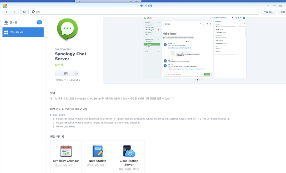Click the Synology Chat Server title text
The image size is (286, 173).
[70, 56]
